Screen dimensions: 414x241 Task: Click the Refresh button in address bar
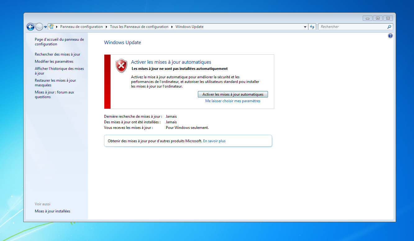pyautogui.click(x=312, y=27)
